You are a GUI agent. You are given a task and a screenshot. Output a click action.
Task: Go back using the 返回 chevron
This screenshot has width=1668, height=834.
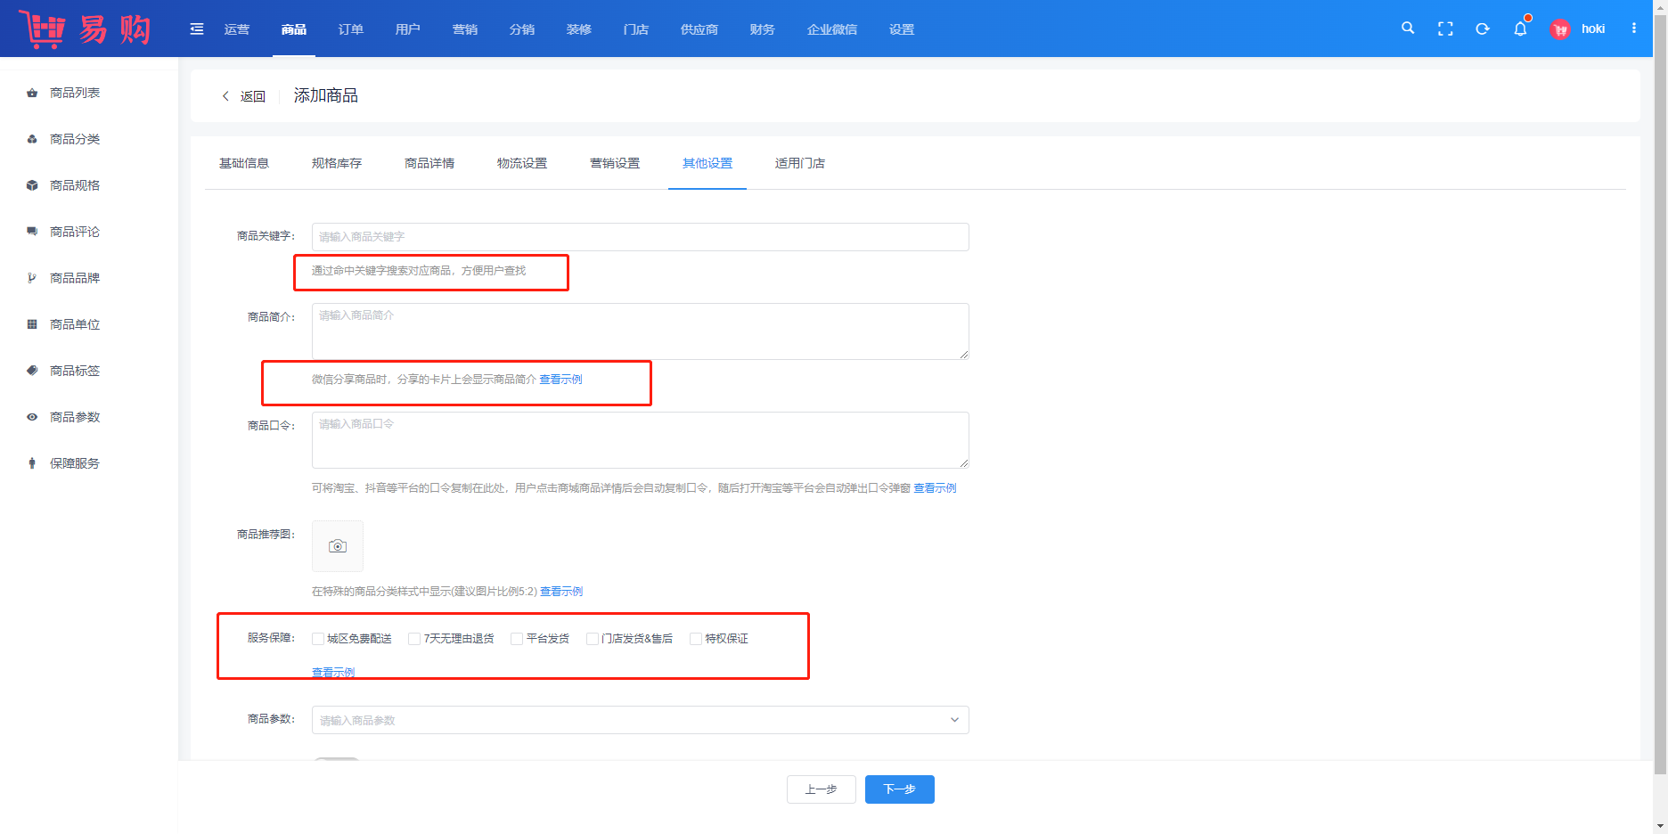tap(226, 96)
